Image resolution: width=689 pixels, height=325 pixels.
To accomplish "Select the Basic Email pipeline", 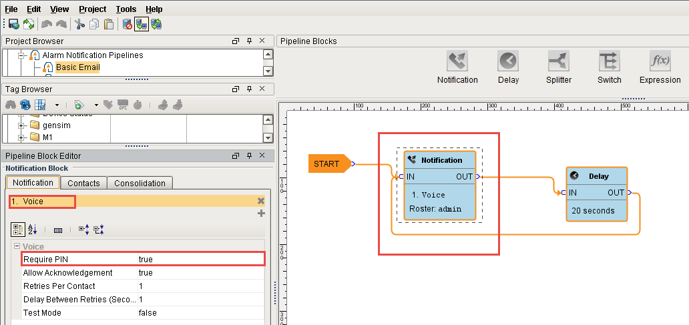I will point(77,67).
